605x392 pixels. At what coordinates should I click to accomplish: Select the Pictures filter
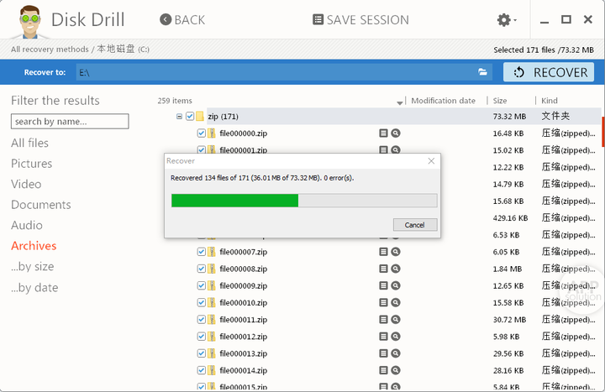coord(32,164)
